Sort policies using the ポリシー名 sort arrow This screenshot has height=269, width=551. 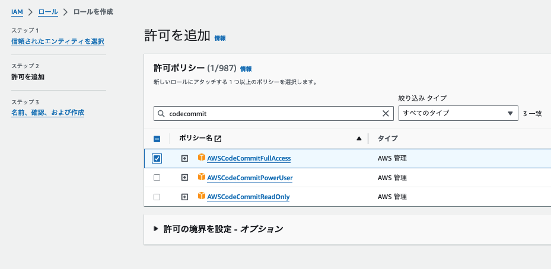(x=359, y=139)
